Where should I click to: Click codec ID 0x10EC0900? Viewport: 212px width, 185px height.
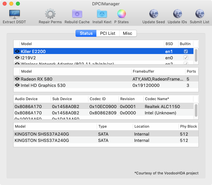pyautogui.click(x=103, y=107)
